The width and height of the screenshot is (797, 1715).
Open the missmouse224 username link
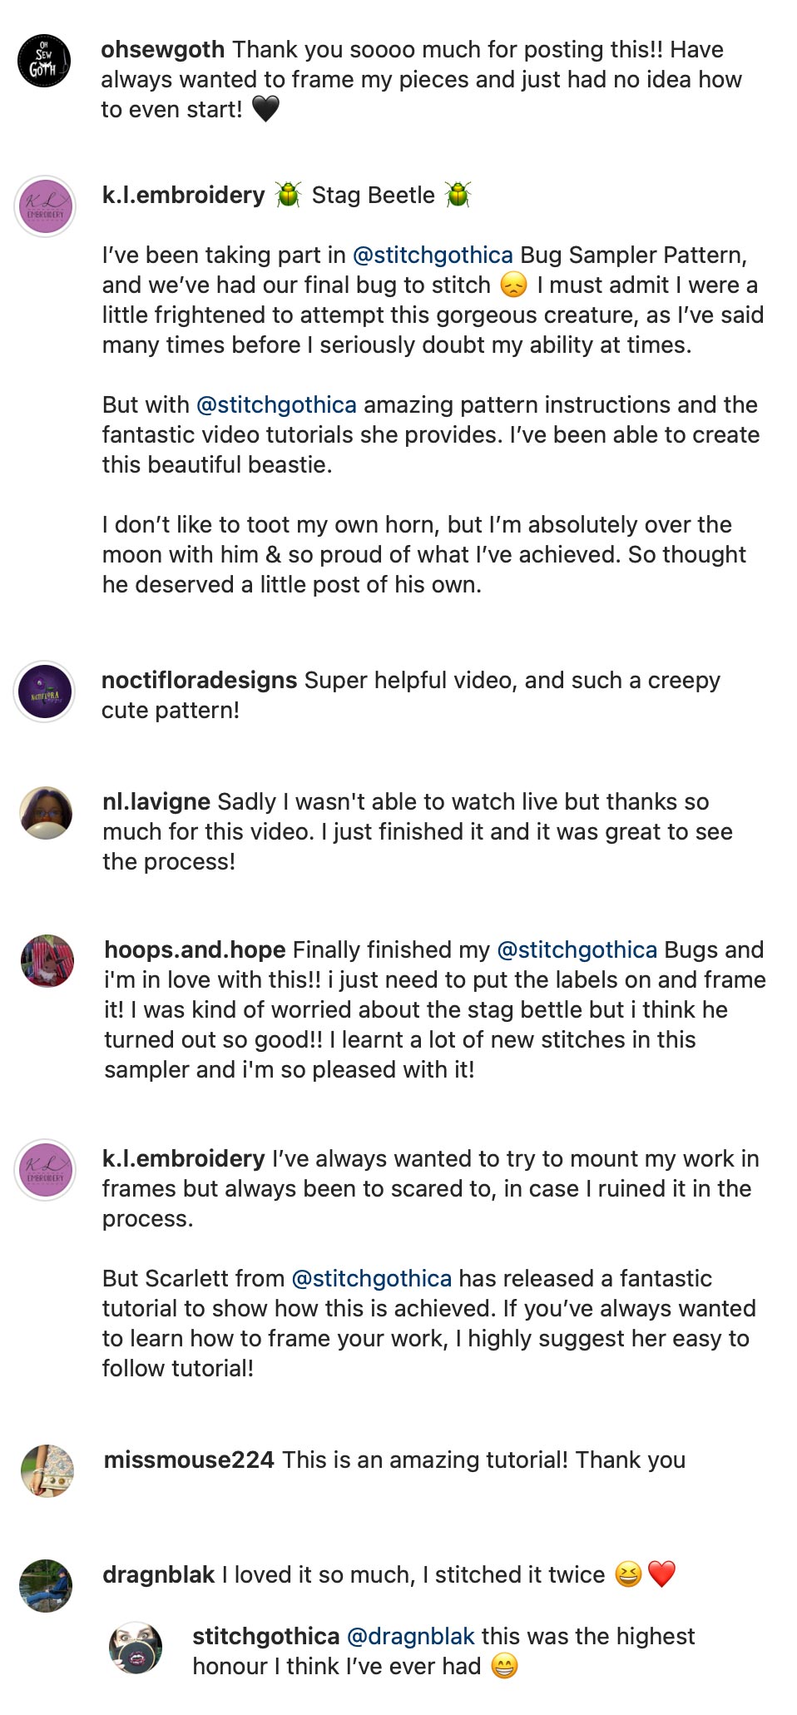(189, 1460)
